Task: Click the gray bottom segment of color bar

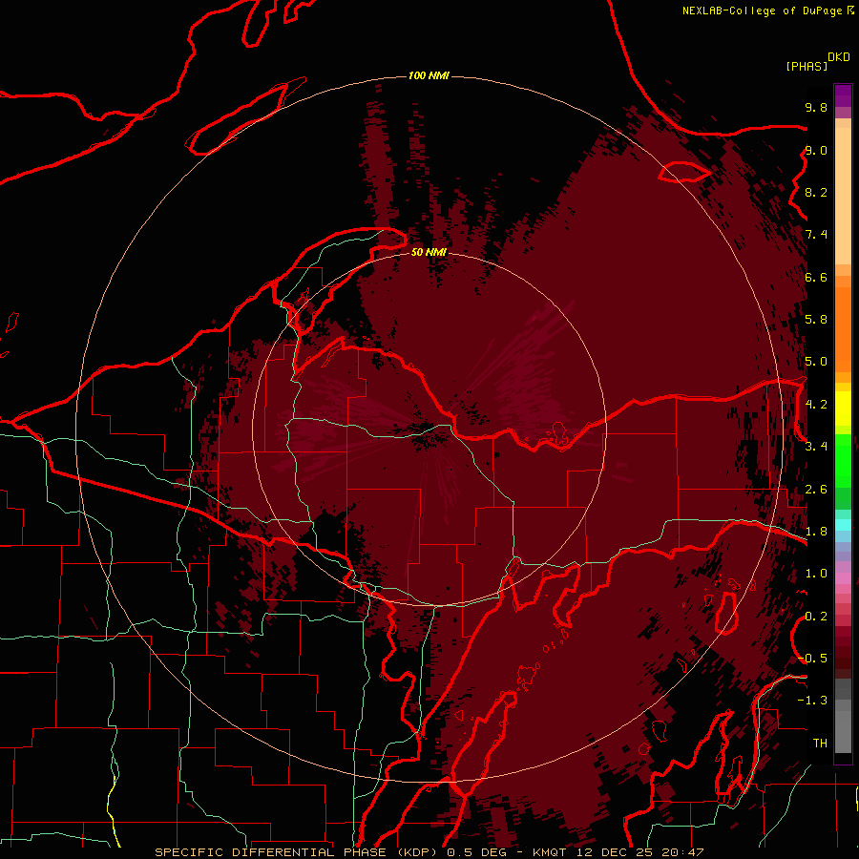Action: point(843,733)
